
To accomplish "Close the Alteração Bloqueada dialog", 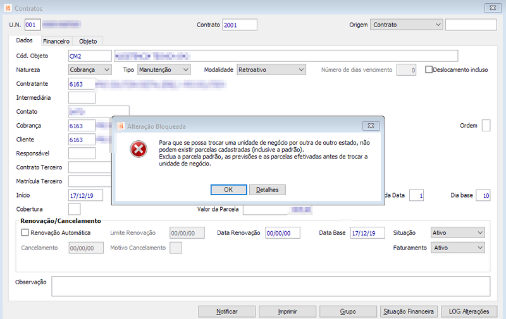I will pos(371,126).
